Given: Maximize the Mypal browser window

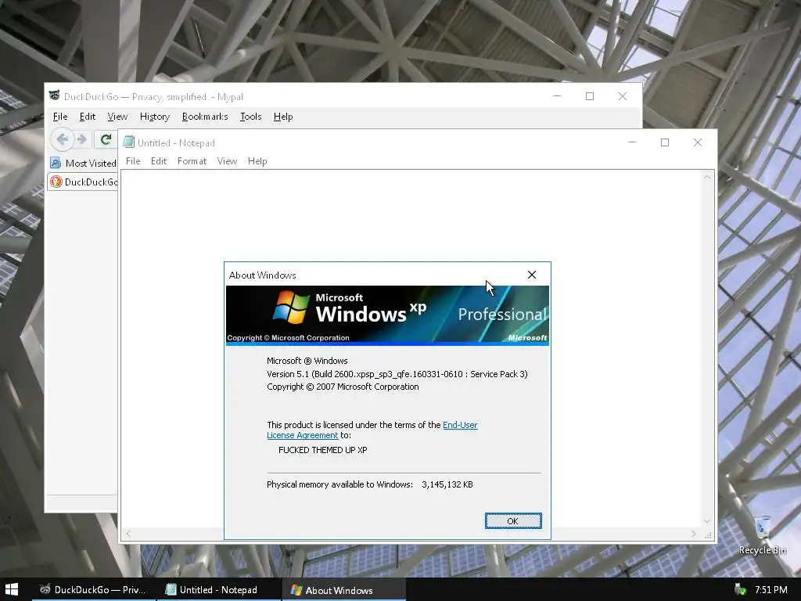Looking at the screenshot, I should point(590,96).
